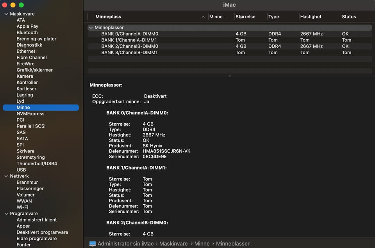Open SPI section

tap(20, 145)
